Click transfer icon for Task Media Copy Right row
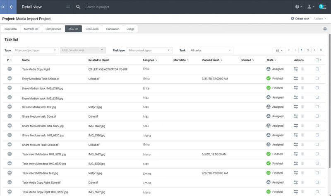 (296, 69)
